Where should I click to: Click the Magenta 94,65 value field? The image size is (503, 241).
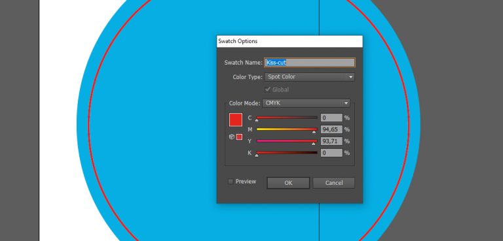pos(331,129)
